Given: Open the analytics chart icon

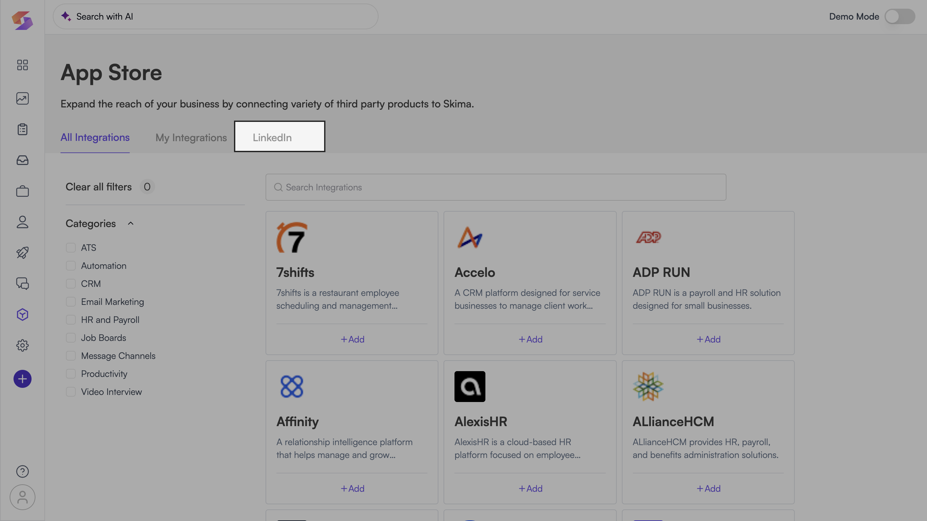Looking at the screenshot, I should pos(22,98).
